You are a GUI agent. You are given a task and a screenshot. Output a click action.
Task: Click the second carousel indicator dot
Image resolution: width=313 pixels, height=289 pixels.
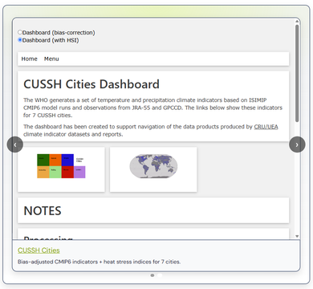click(x=160, y=275)
